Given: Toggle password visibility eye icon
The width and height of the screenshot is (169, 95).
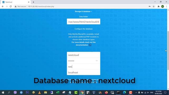Looking at the screenshot, I should coord(97,61).
